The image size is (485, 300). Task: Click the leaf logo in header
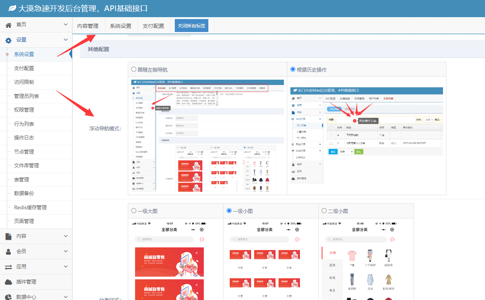(x=12, y=8)
